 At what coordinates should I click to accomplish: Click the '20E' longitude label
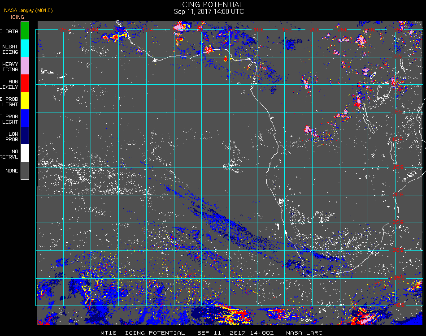point(315,30)
